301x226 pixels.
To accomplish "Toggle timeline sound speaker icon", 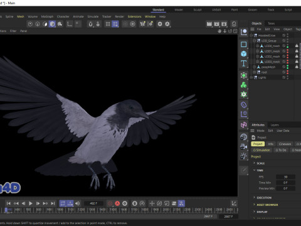I will click(x=78, y=203).
